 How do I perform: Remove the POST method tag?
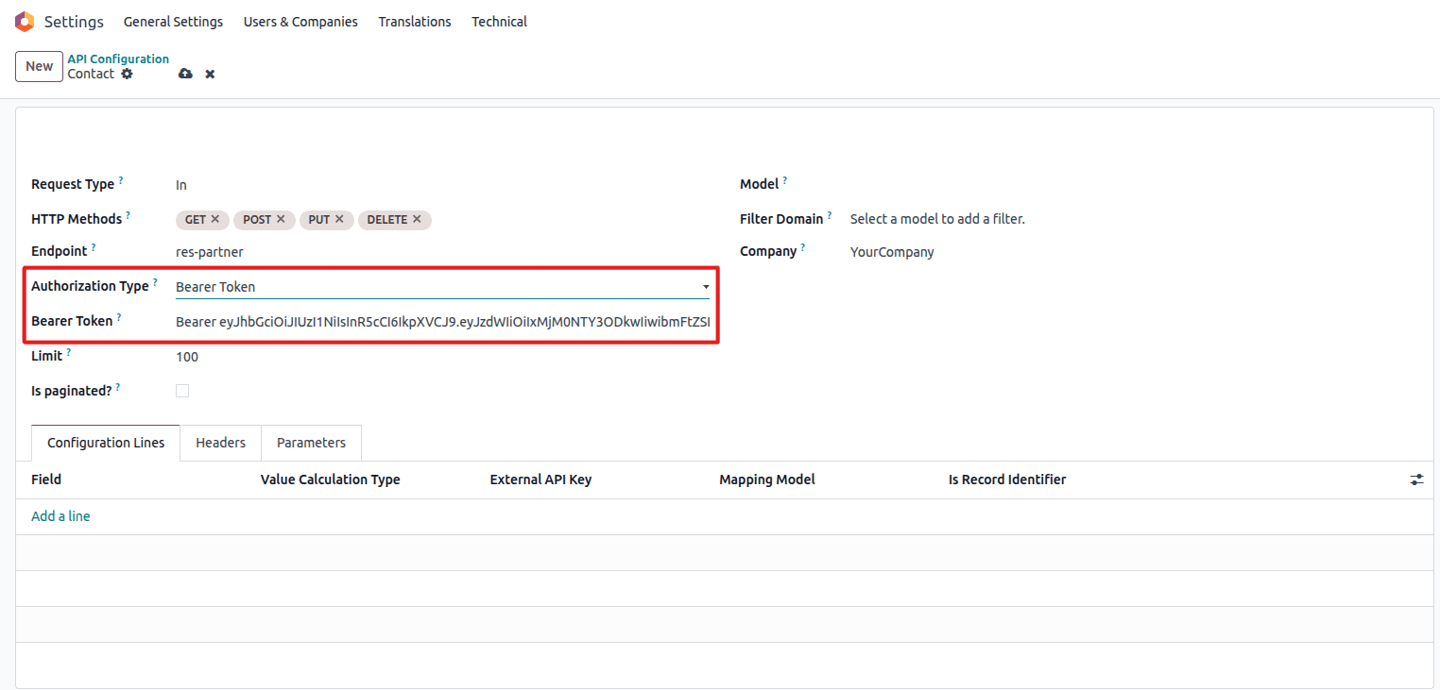[x=281, y=219]
